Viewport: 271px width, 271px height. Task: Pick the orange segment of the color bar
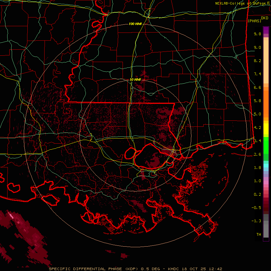click(x=266, y=104)
